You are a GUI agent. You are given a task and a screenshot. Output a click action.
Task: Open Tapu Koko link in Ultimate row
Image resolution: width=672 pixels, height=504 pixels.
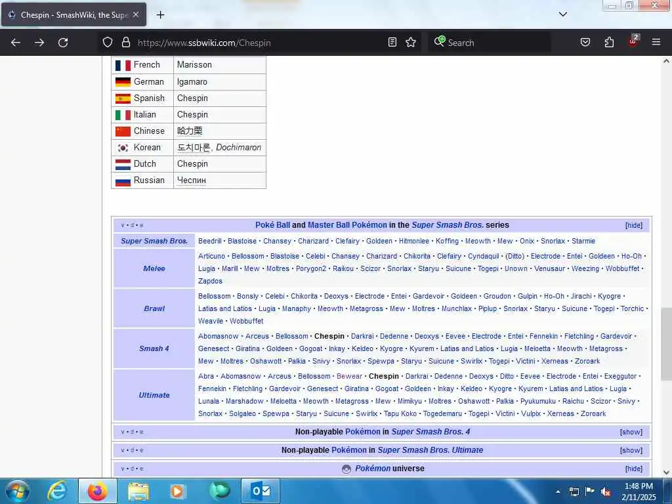click(x=400, y=413)
